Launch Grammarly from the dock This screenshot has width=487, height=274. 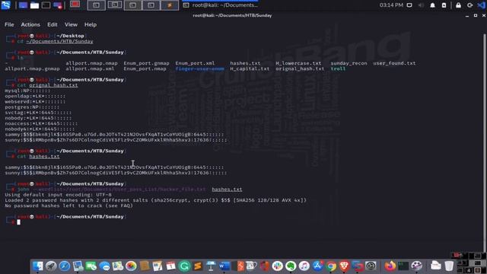tap(184, 266)
